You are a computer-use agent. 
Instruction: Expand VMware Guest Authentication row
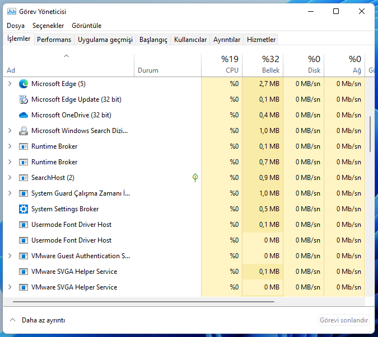[x=10, y=256]
